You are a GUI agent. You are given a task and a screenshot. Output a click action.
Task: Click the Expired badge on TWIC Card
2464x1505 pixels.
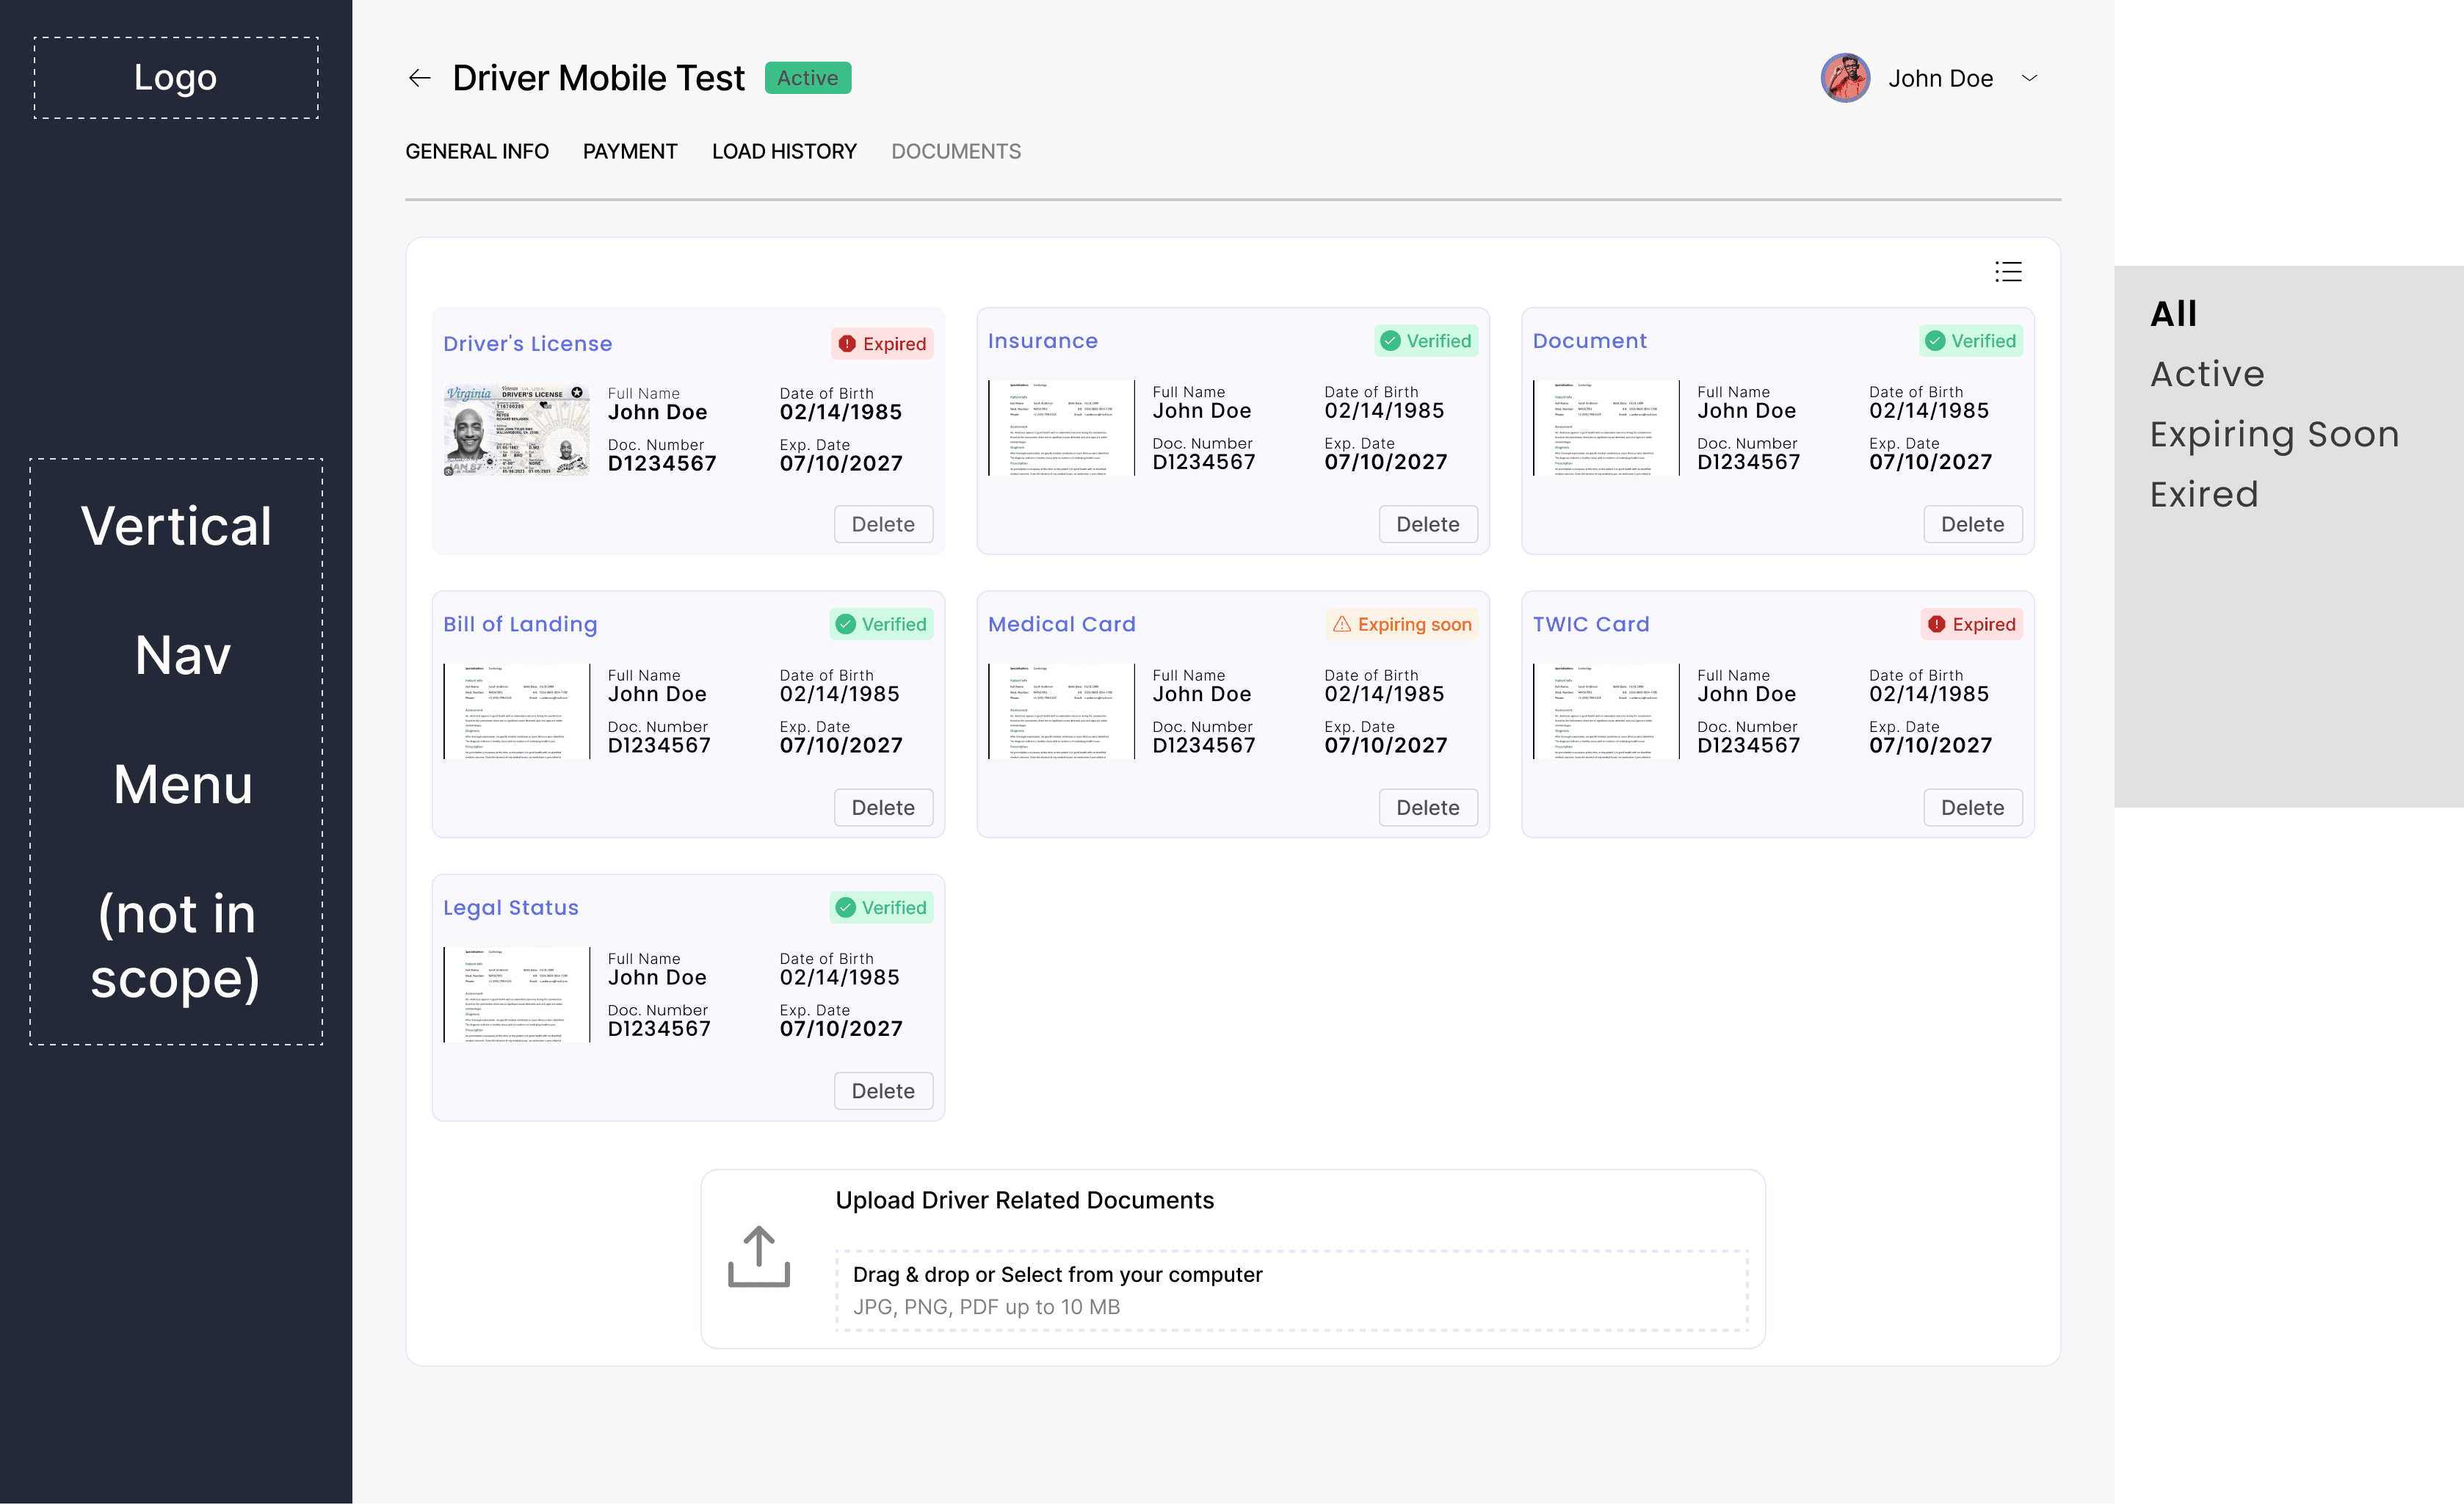[x=1971, y=624]
